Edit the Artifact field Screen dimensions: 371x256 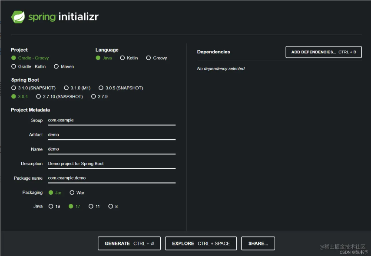pos(112,135)
